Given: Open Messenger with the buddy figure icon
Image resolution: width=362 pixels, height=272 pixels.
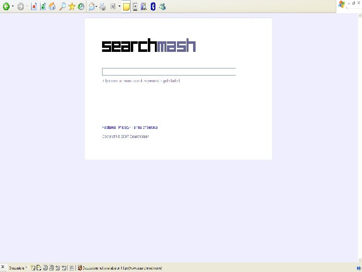Looking at the screenshot, I should (x=162, y=7).
